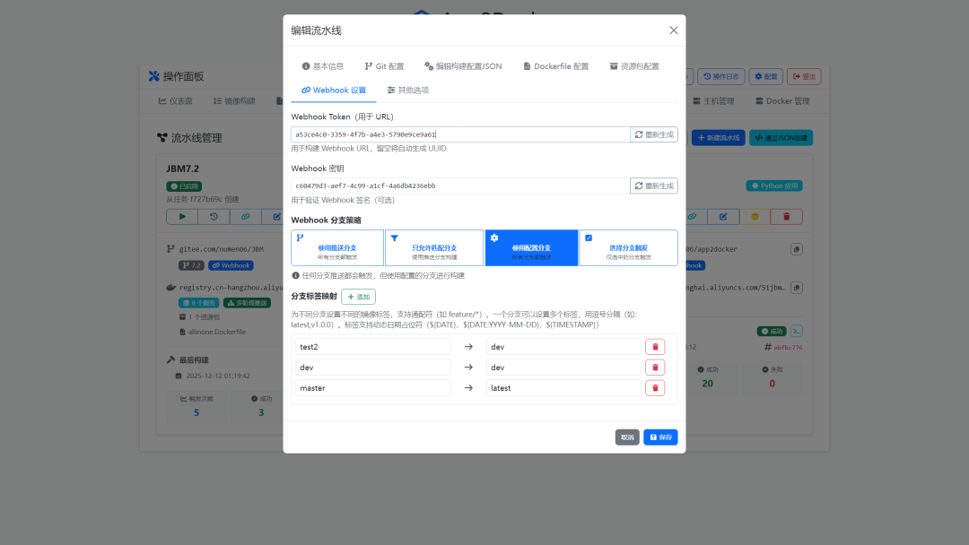Save the pipeline with 保存
The height and width of the screenshot is (545, 969).
pos(660,437)
